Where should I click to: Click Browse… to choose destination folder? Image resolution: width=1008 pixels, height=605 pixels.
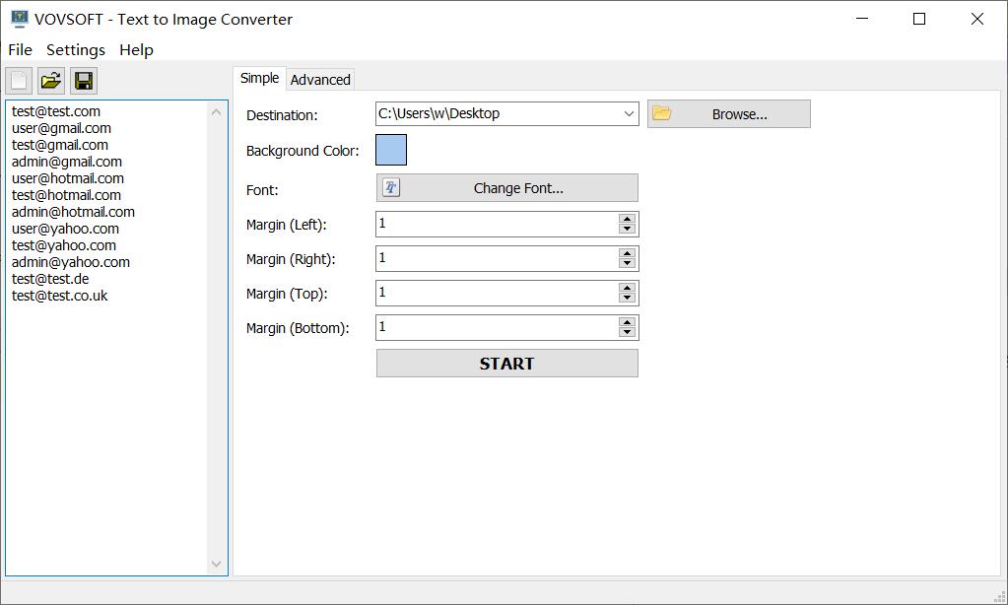(x=728, y=113)
